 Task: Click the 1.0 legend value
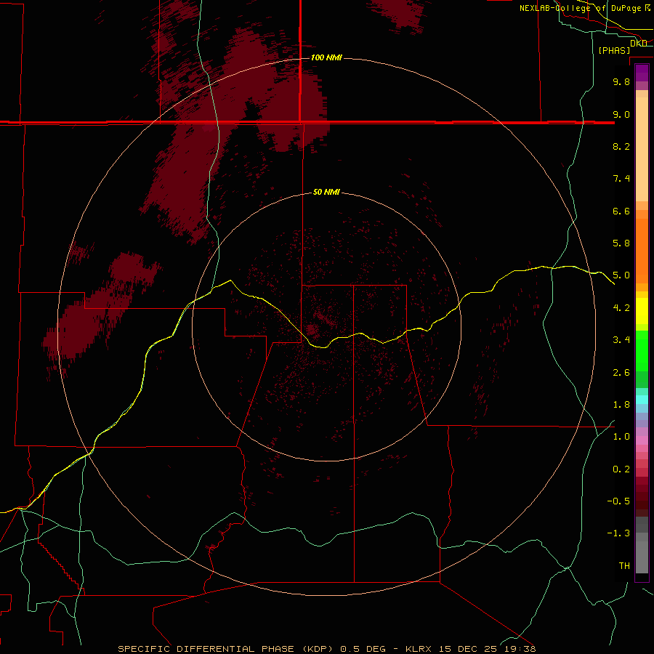(621, 437)
